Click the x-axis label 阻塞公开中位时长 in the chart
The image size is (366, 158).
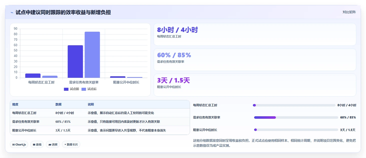point(126,82)
